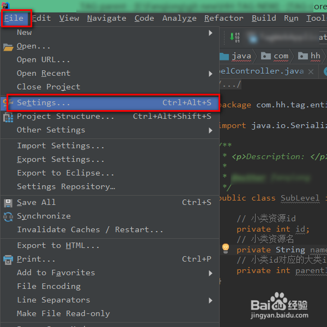Click the Save All floppy icon
327x327 pixels.
8,203
